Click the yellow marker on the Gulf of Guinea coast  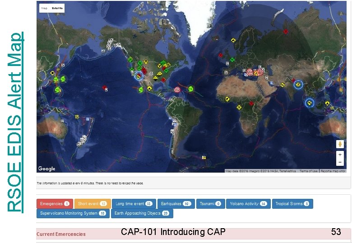239,108
